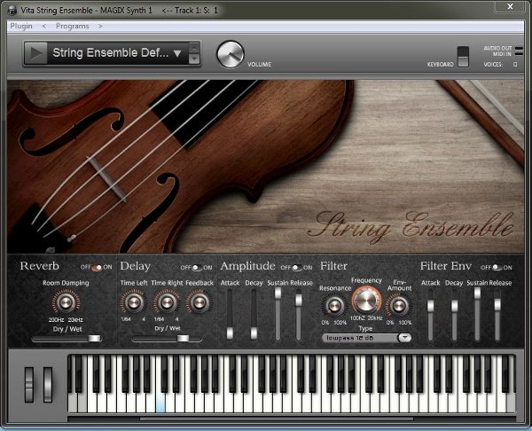This screenshot has height=431, width=532.
Task: Click the Amplitude Decay slider handle
Action: pyautogui.click(x=254, y=333)
